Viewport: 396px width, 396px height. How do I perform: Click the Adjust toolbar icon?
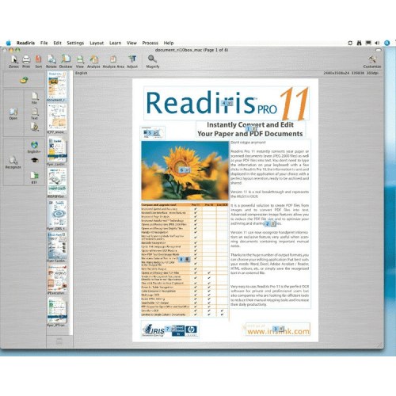click(x=132, y=62)
